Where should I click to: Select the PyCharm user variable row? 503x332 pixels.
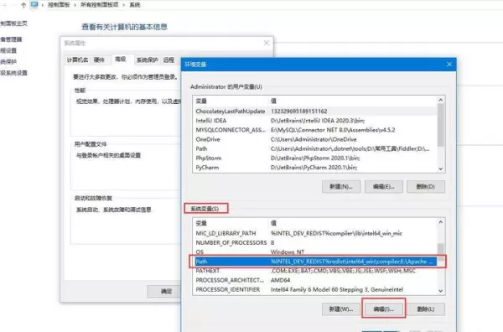(315, 168)
